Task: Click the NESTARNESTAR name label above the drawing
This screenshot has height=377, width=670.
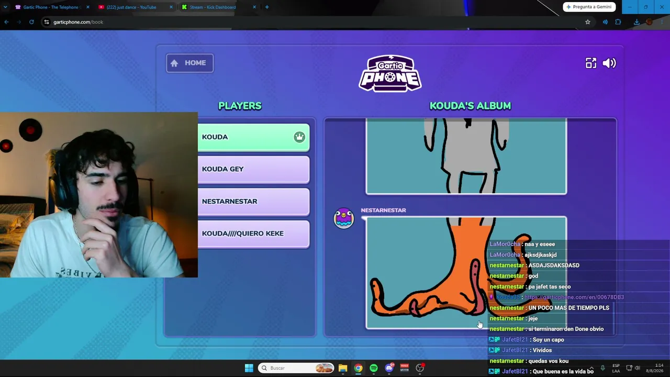Action: [x=383, y=210]
